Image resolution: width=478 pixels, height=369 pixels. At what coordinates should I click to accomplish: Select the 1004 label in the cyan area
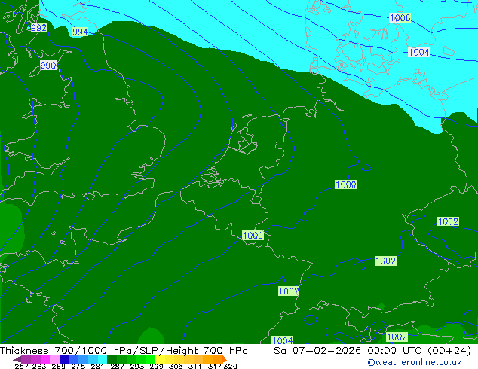(x=419, y=53)
